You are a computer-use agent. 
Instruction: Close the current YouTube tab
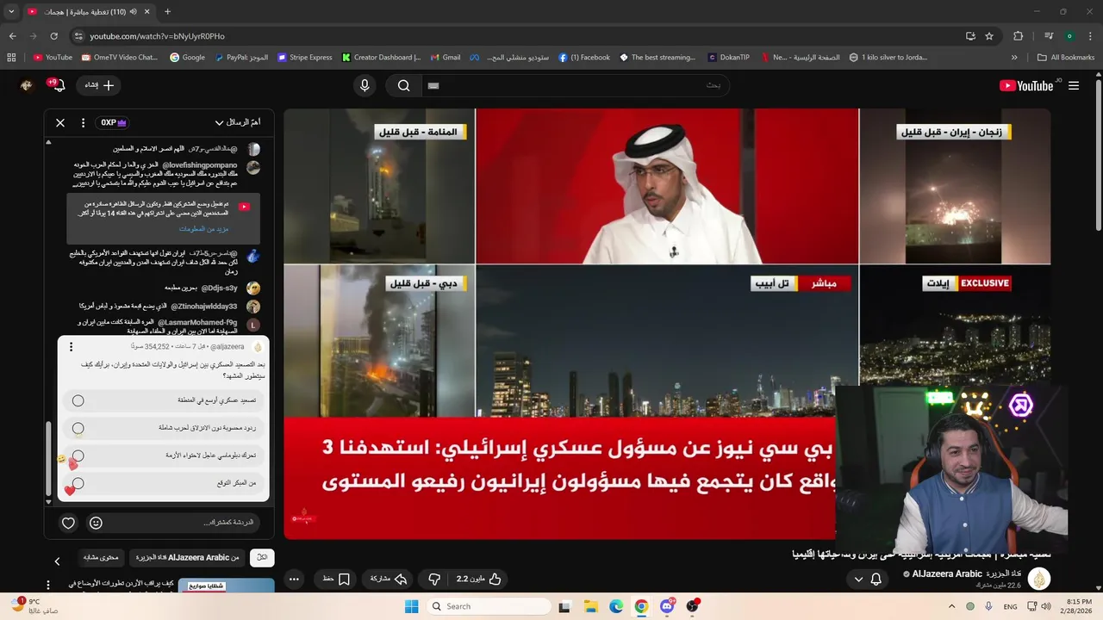[146, 12]
